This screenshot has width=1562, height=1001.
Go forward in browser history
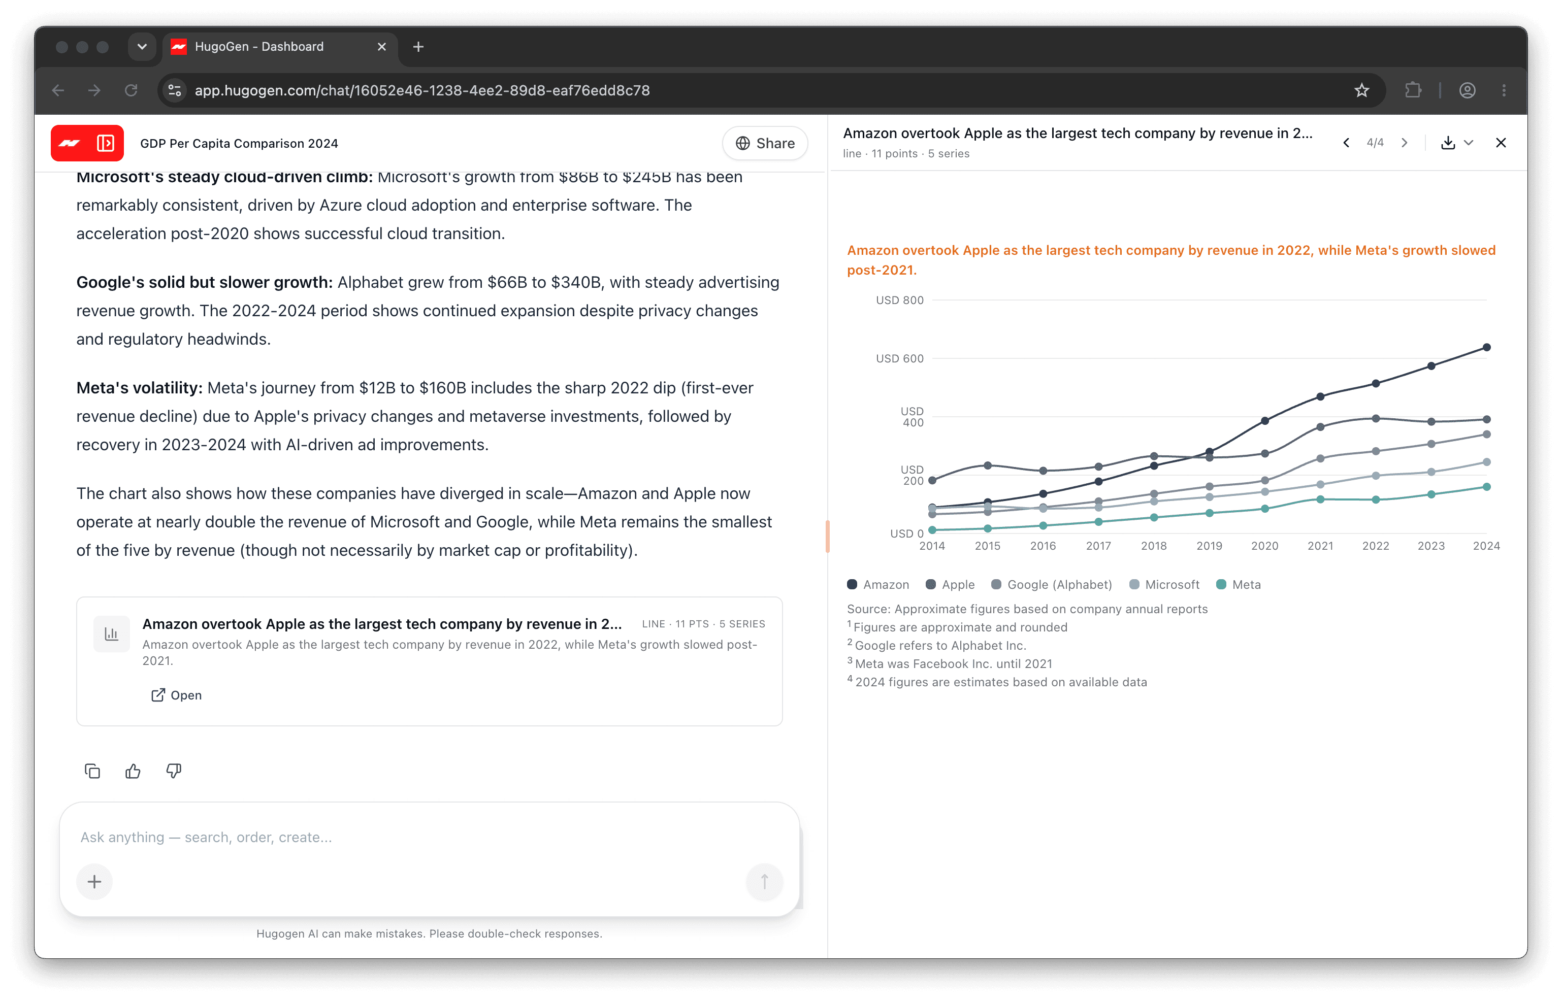click(x=95, y=90)
